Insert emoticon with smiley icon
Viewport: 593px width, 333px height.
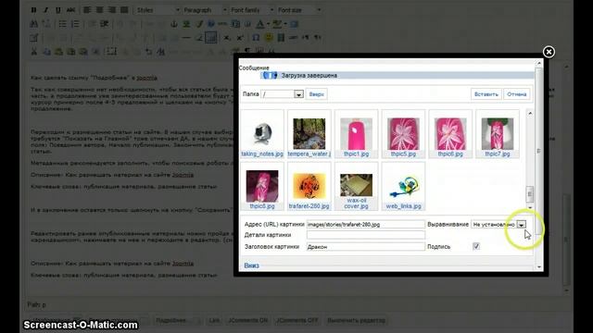click(268, 38)
